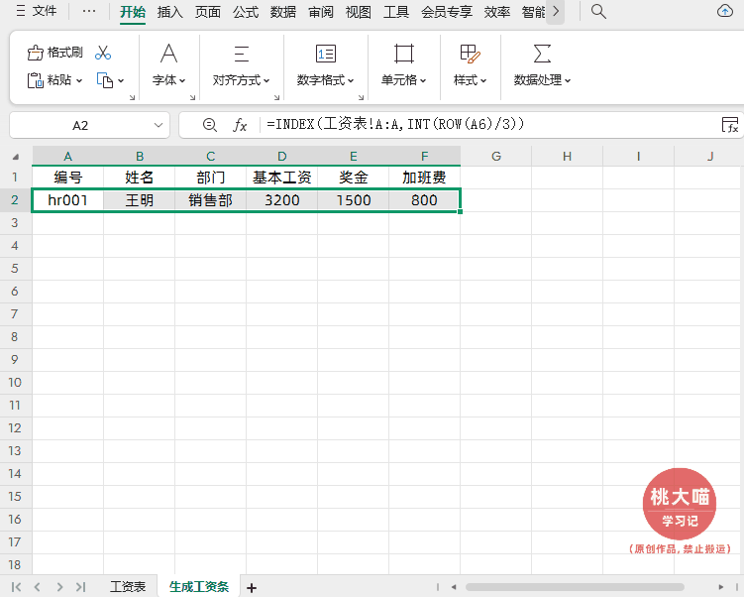Jump to the last sheet arrow
This screenshot has height=597, width=744.
pos(80,587)
